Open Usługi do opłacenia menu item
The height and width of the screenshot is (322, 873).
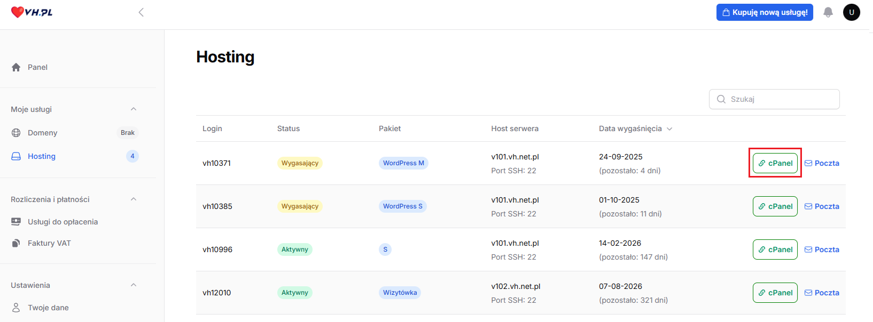63,222
